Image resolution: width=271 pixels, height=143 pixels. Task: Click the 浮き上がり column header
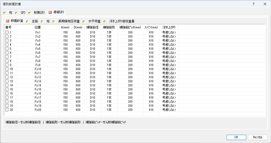click(x=169, y=27)
